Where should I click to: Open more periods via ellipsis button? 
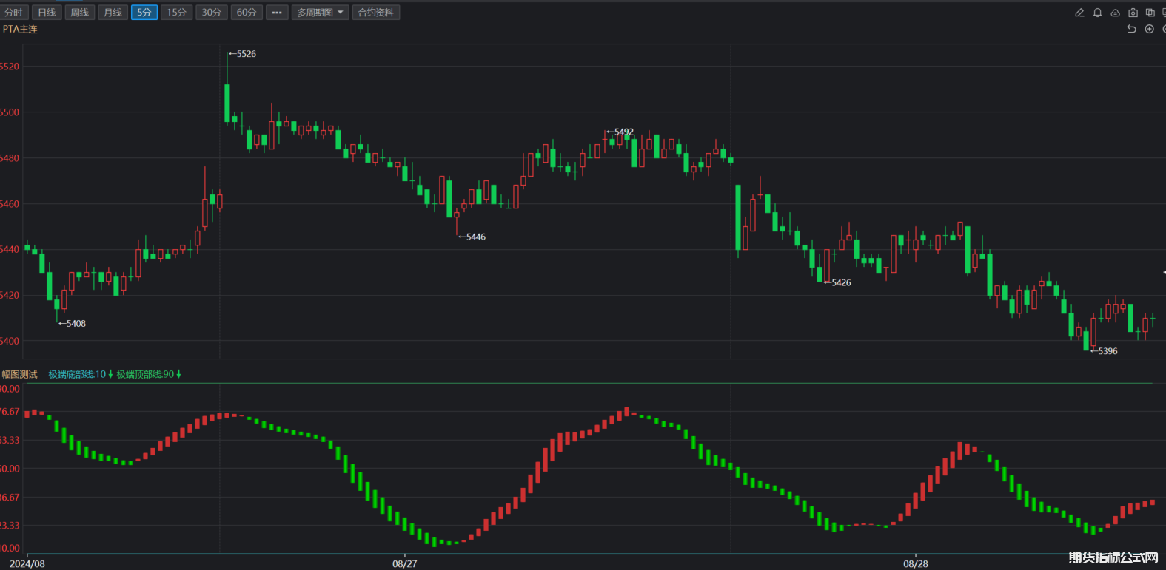[276, 13]
